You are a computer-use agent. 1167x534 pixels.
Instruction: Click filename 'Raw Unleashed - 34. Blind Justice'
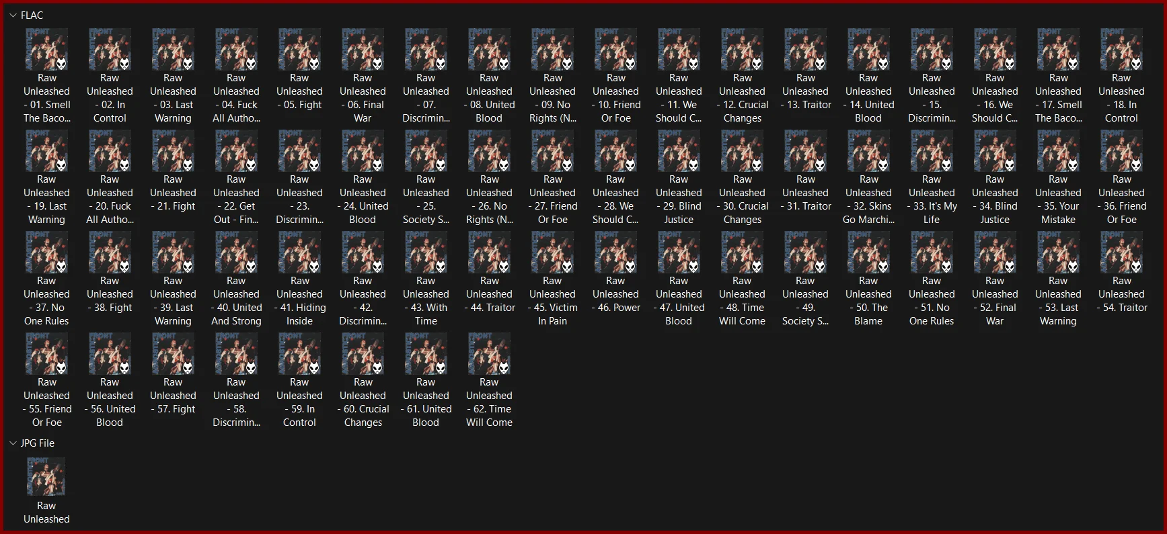(995, 199)
